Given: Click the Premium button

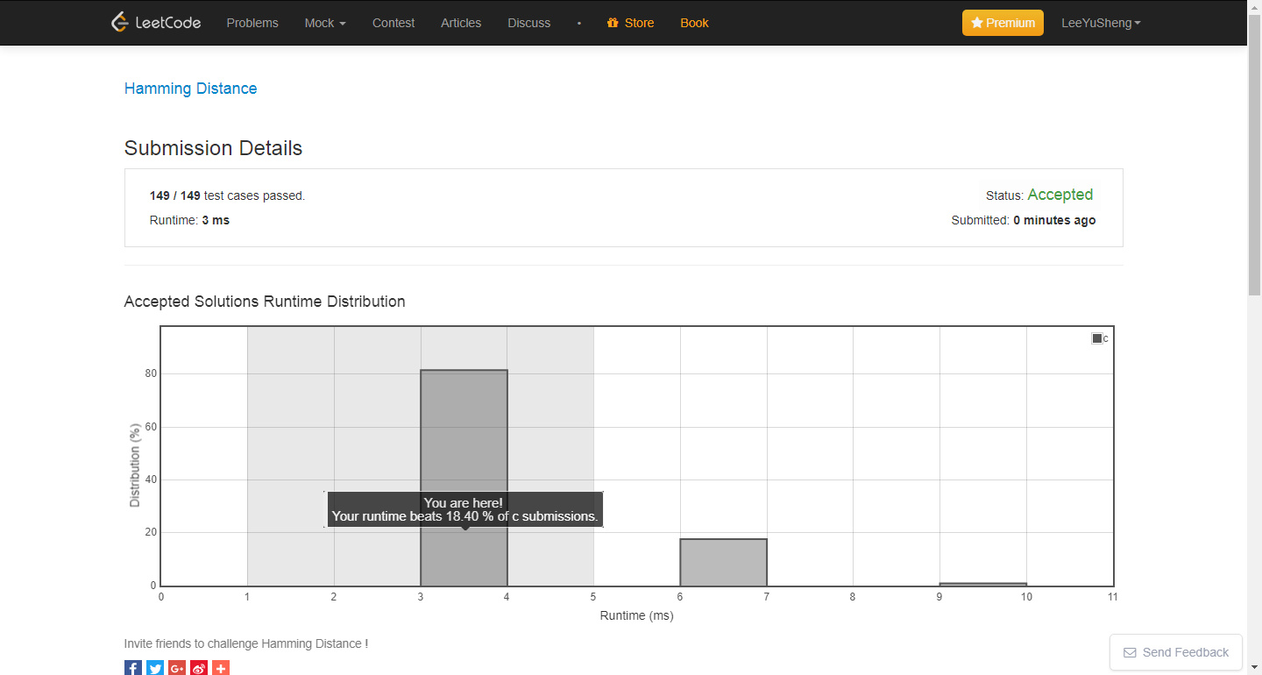Looking at the screenshot, I should point(1003,23).
